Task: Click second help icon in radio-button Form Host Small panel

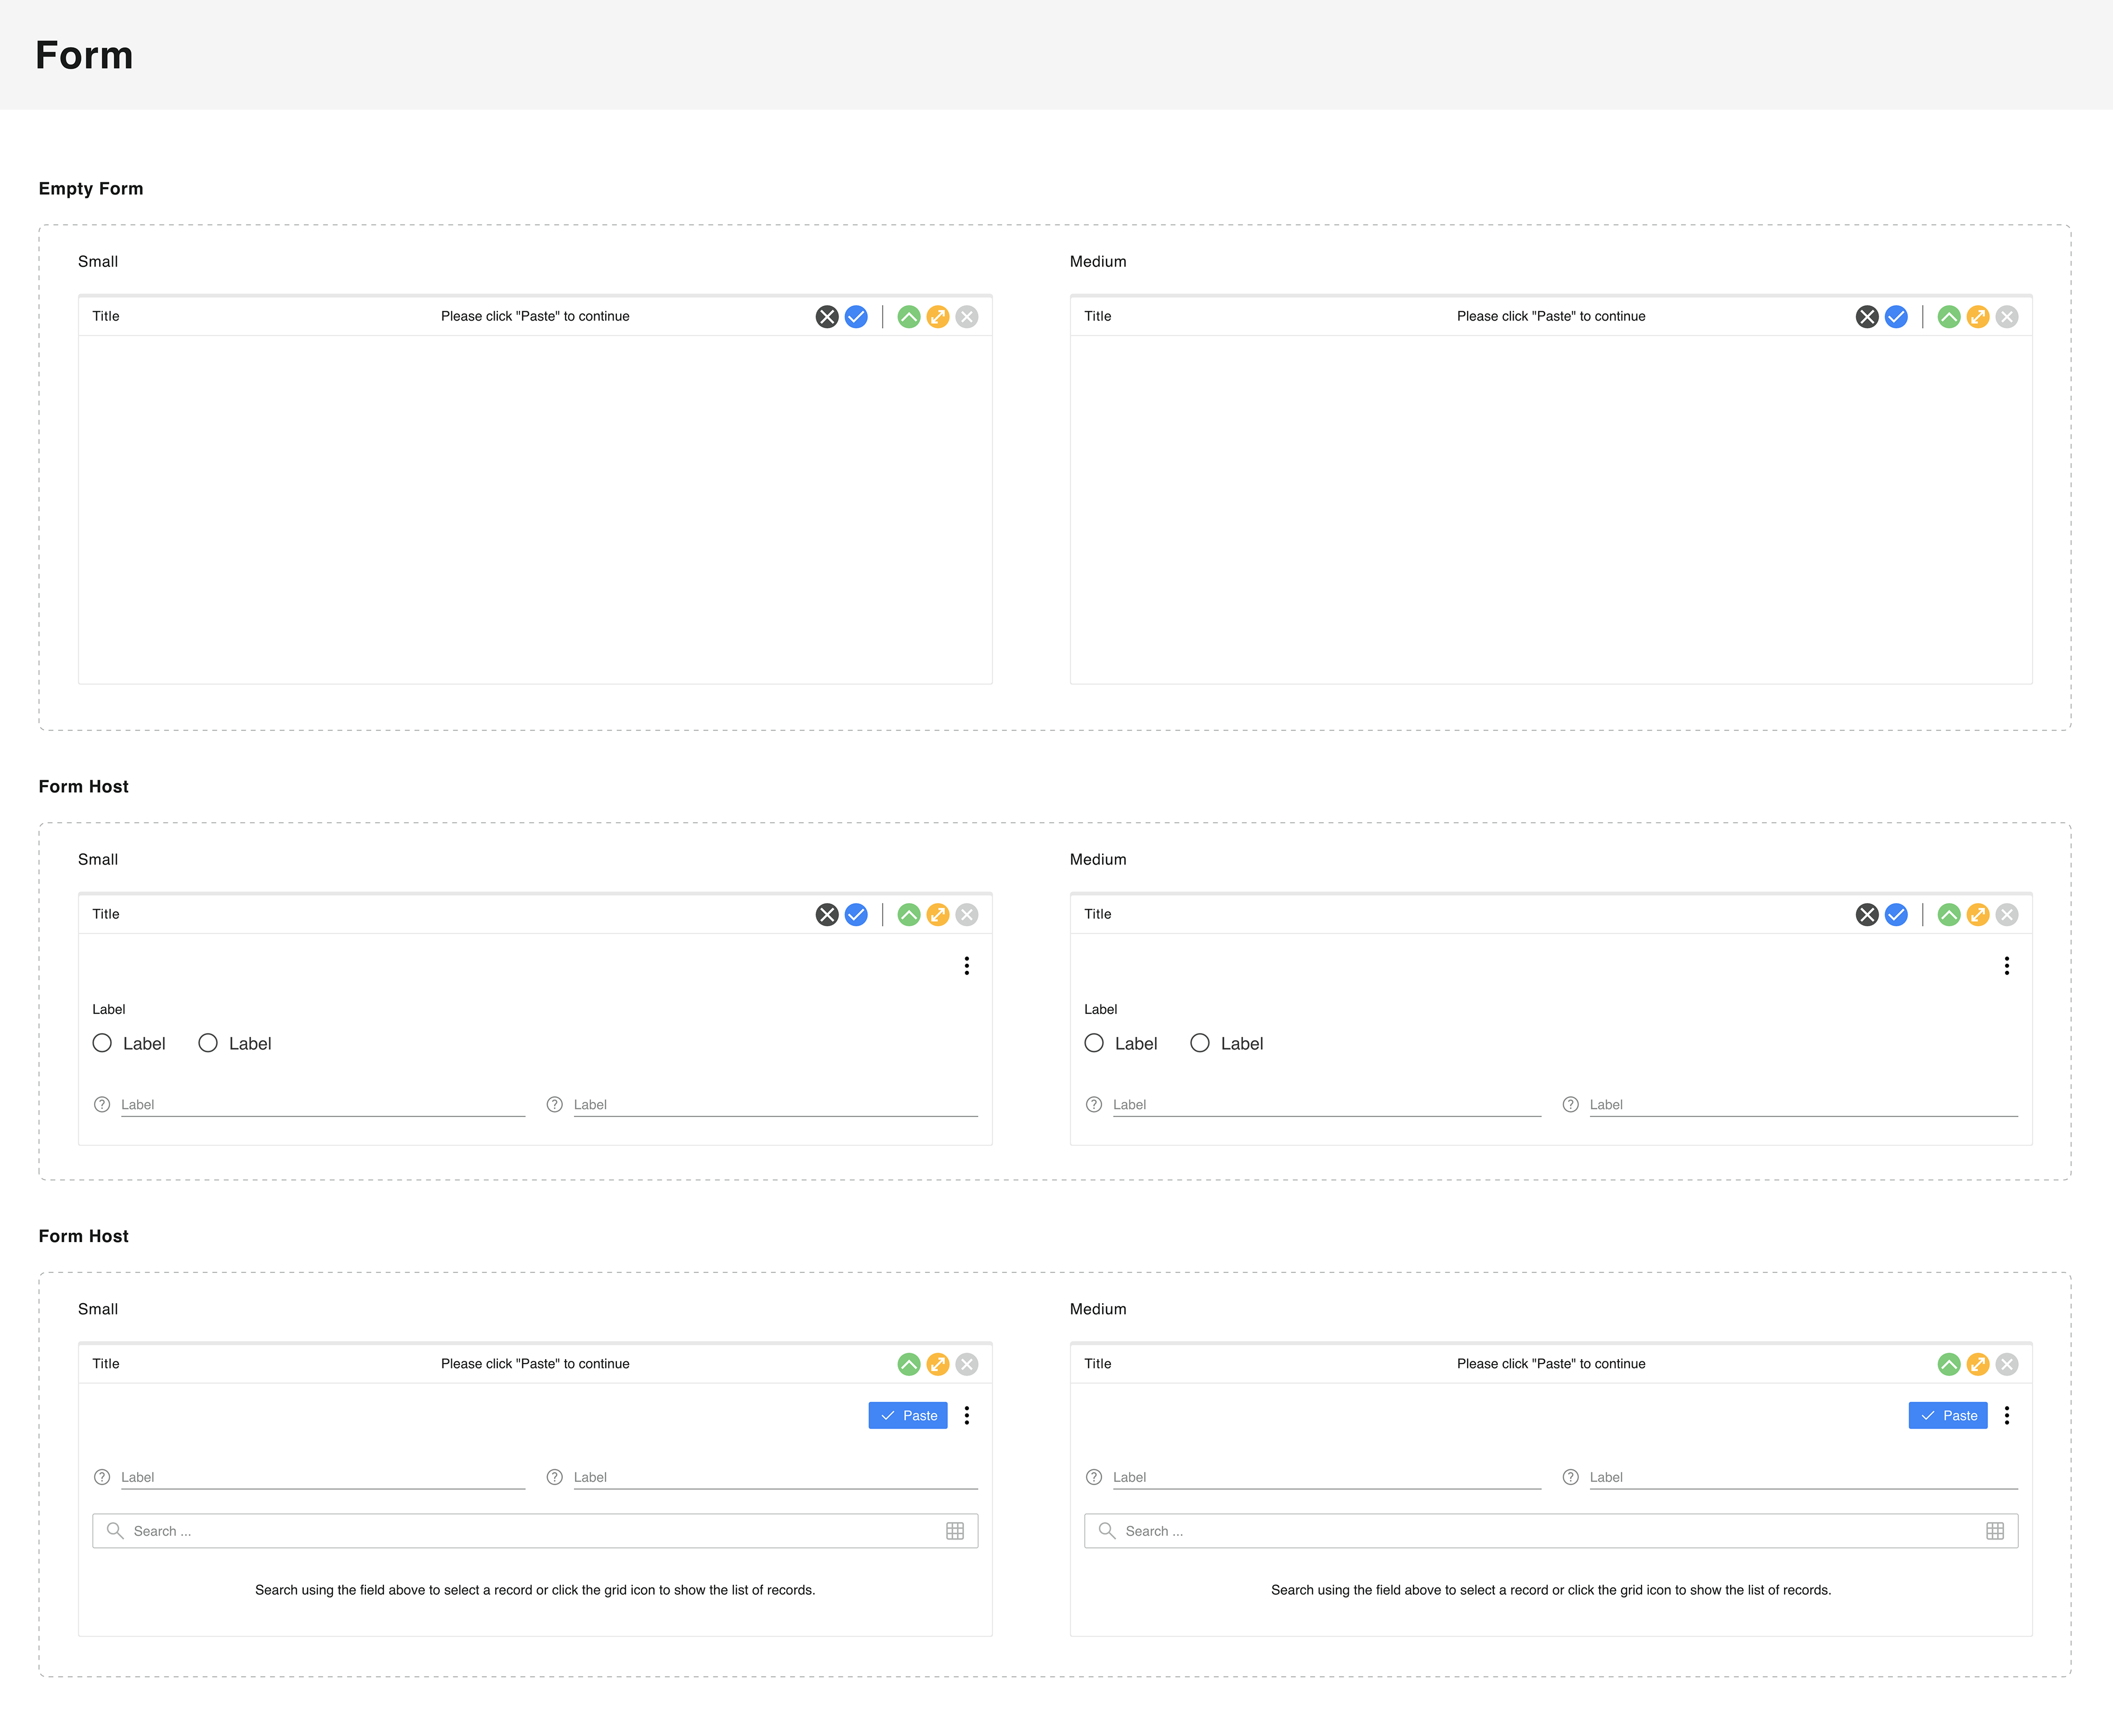Action: [554, 1105]
